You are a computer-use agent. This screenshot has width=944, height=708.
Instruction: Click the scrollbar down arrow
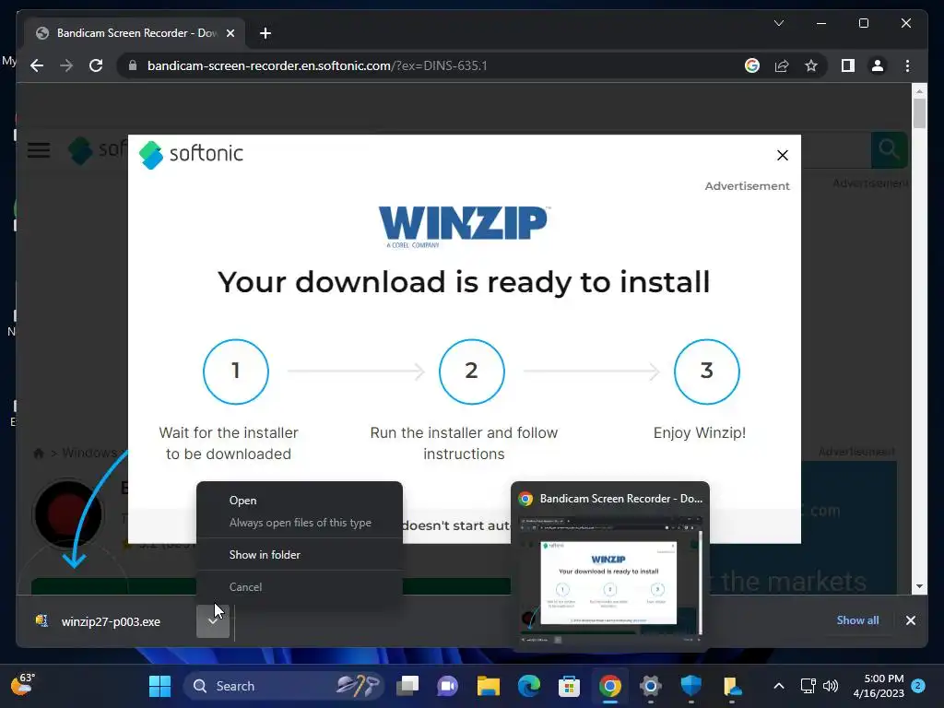point(919,586)
